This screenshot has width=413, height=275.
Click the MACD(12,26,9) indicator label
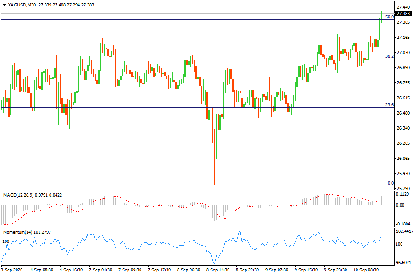pos(20,195)
